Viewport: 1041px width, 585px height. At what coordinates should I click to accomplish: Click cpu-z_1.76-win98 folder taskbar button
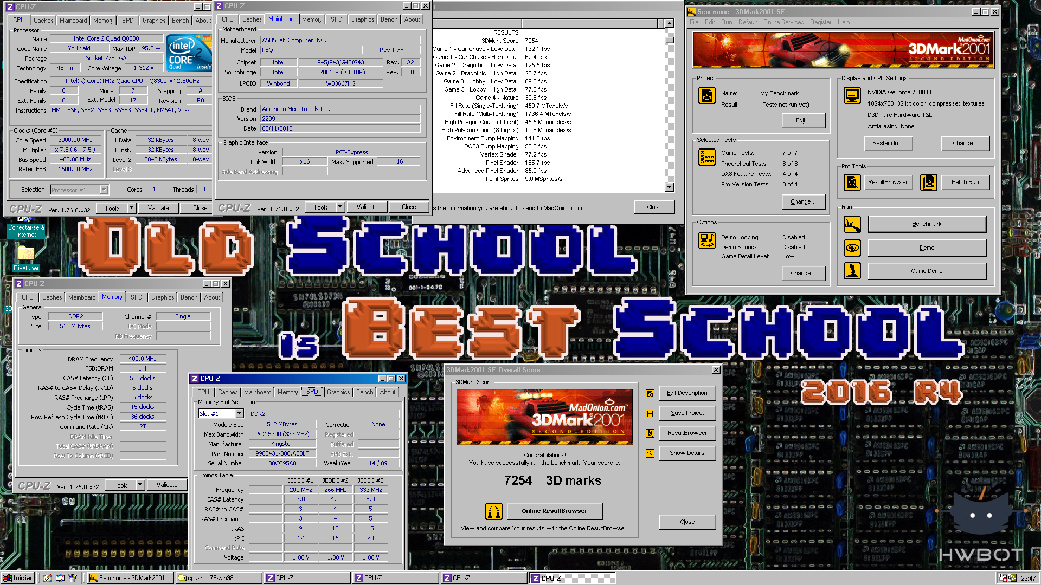(x=219, y=578)
